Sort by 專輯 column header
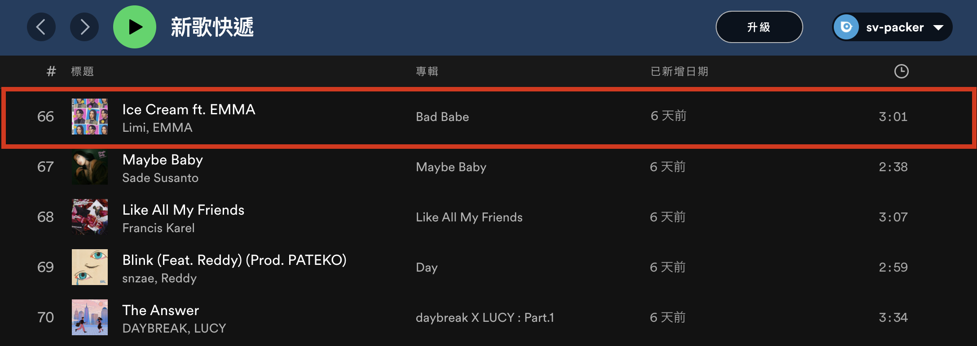 [x=427, y=71]
